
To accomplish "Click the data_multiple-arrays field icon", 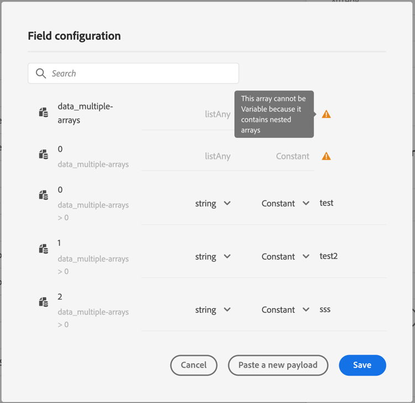I will point(44,112).
